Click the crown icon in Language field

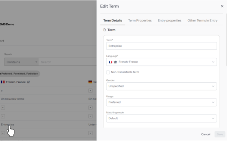(x=115, y=62)
